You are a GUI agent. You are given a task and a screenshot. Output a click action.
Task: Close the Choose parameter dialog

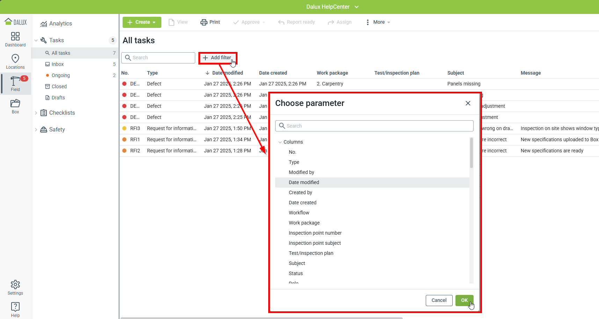pos(468,103)
